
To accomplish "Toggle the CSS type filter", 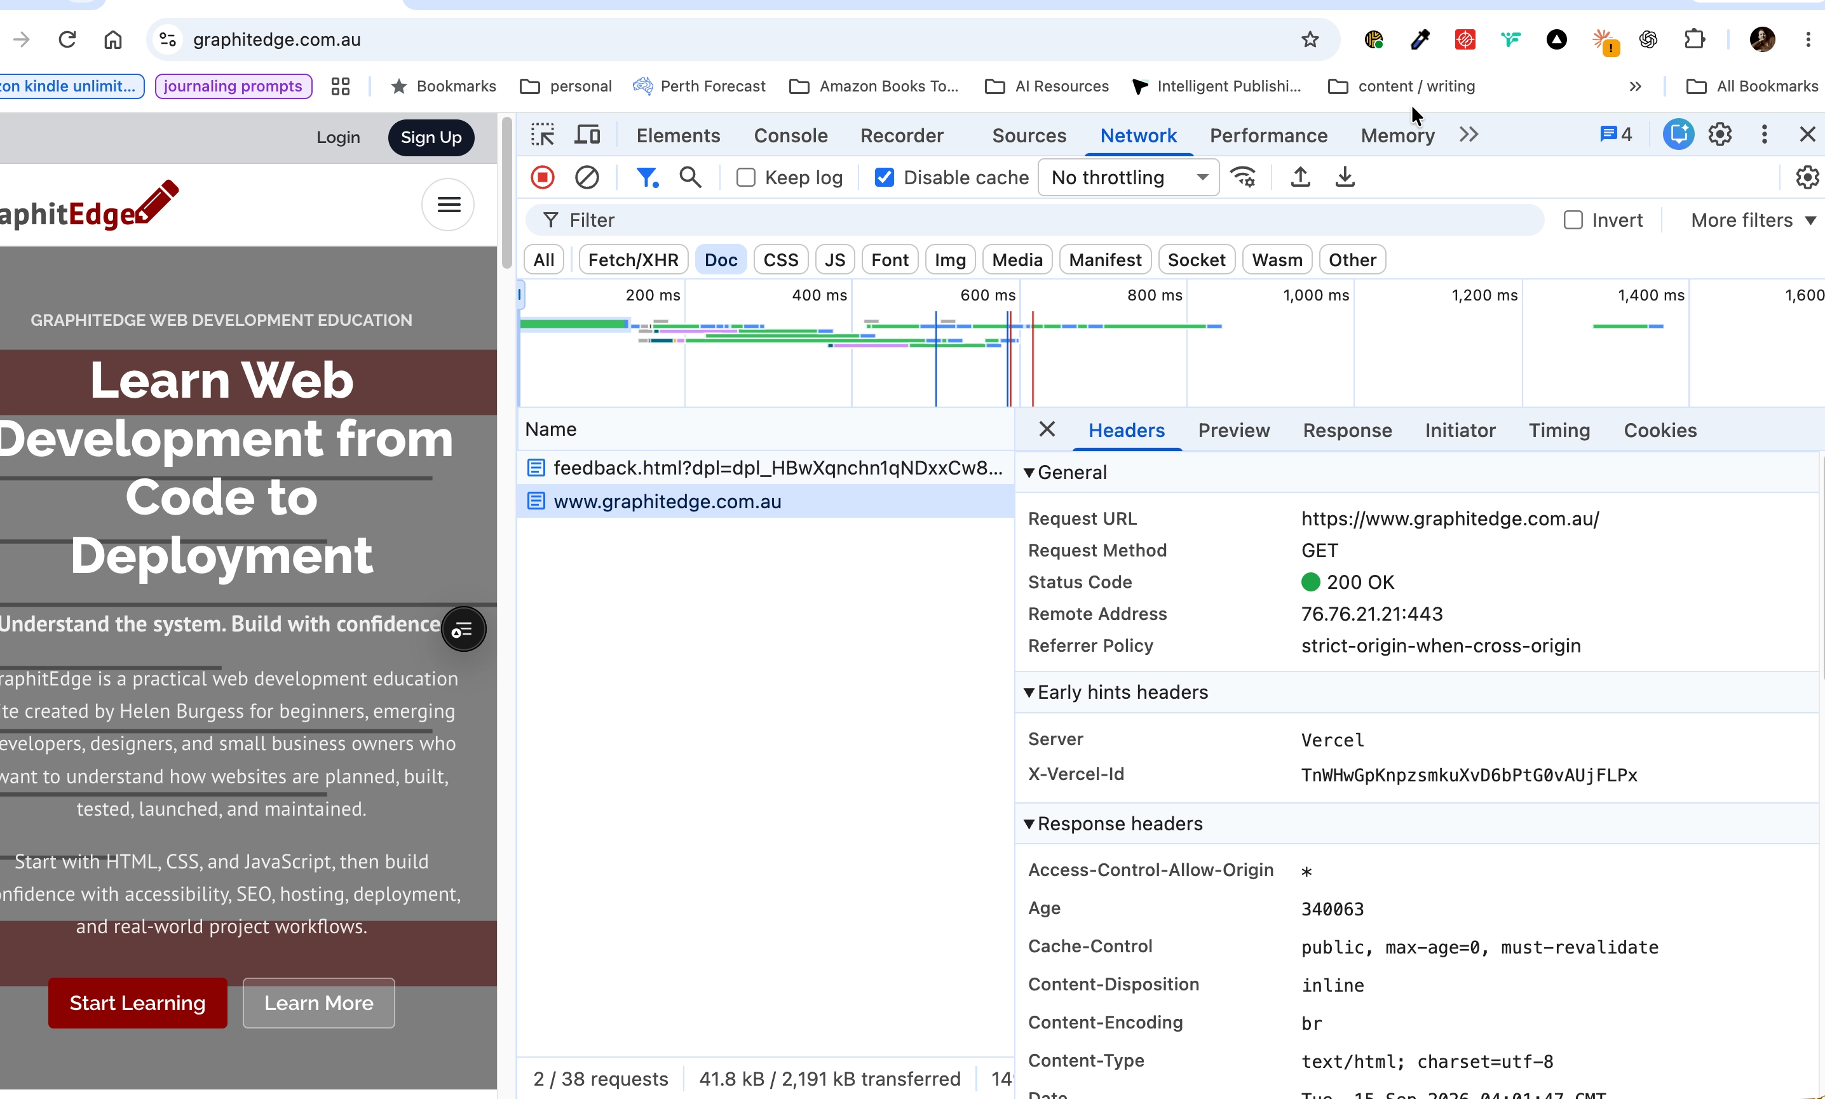I will 781,260.
